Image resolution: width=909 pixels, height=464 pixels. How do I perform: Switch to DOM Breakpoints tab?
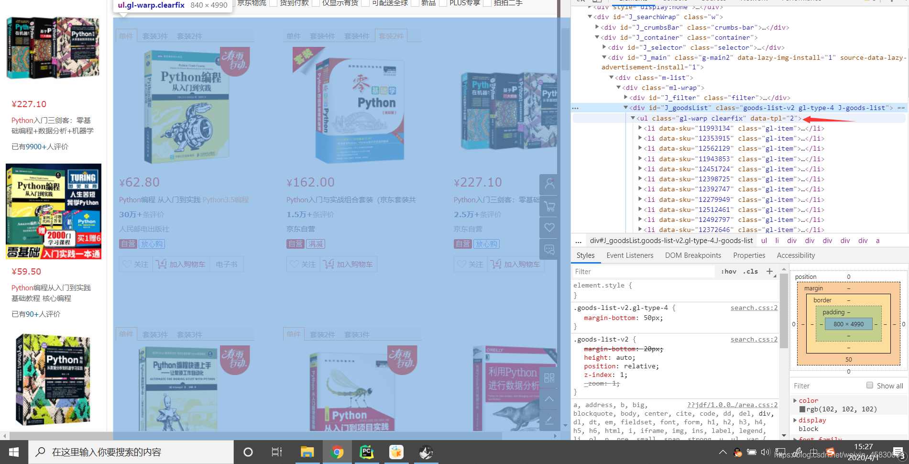point(693,255)
